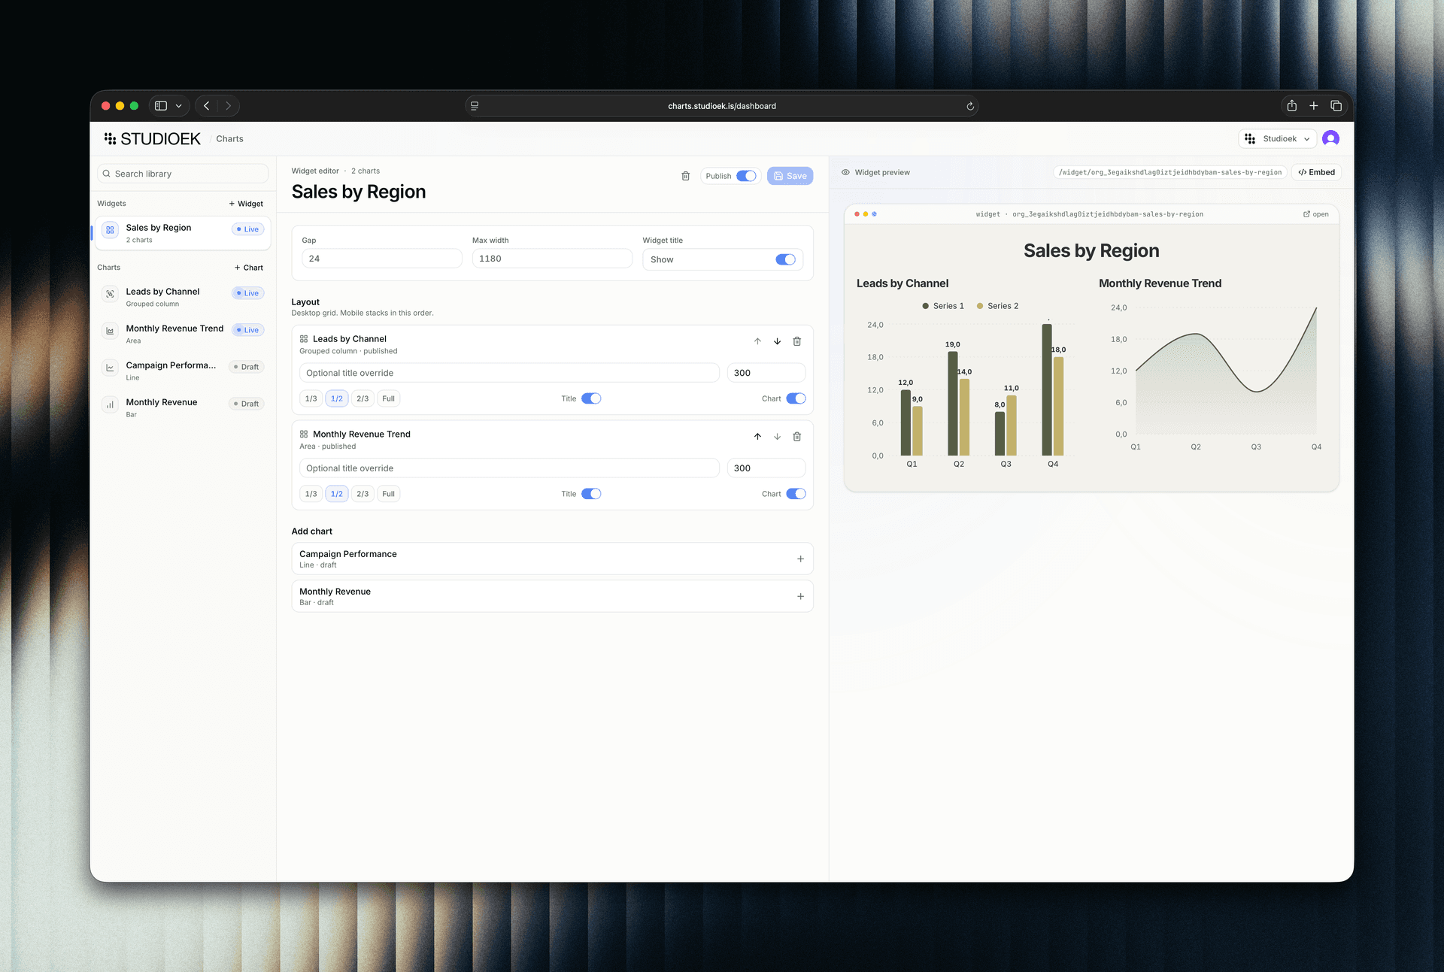This screenshot has height=972, width=1444.
Task: Open the widget preview in a new window
Action: click(1315, 214)
